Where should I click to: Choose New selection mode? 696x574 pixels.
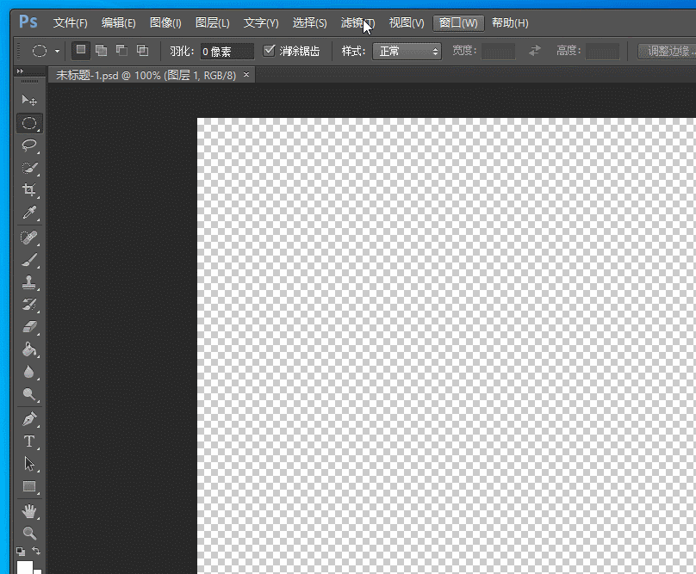tap(81, 51)
